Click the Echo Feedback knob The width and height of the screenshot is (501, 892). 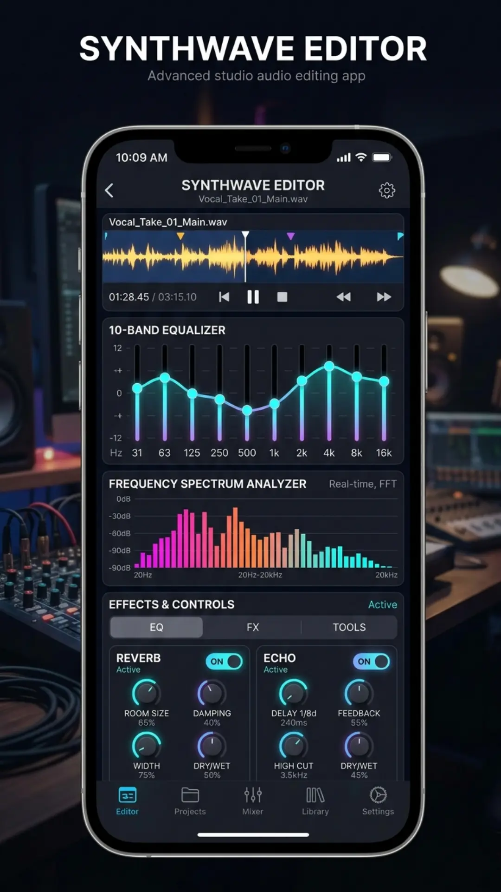359,693
